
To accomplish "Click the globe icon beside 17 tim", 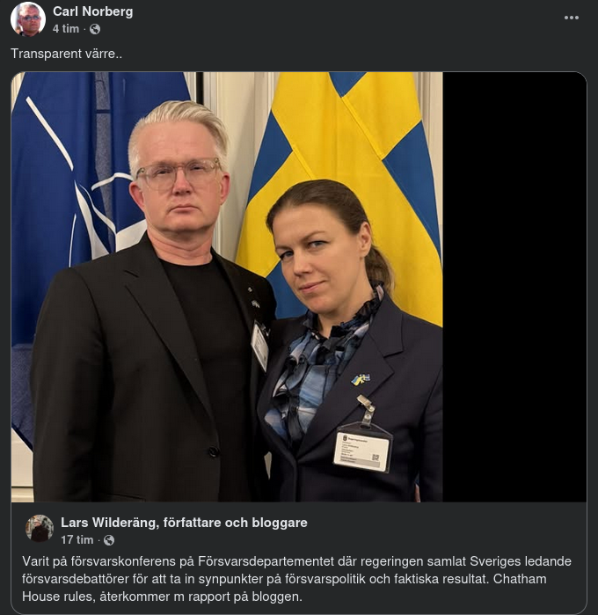I will point(109,540).
